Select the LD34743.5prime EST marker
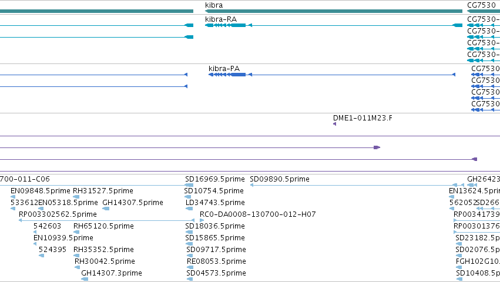The height and width of the screenshot is (282, 500). 189,209
